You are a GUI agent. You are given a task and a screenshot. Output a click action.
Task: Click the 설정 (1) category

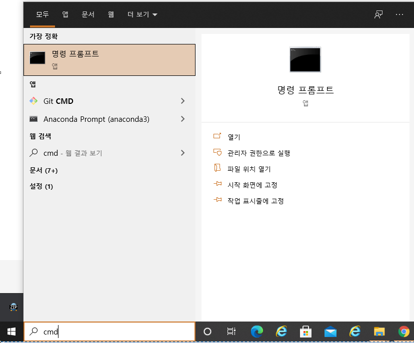pos(41,186)
